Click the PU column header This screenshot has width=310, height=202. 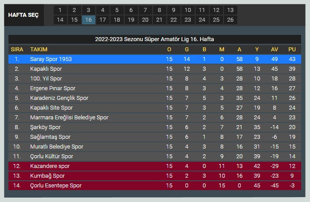[292, 50]
